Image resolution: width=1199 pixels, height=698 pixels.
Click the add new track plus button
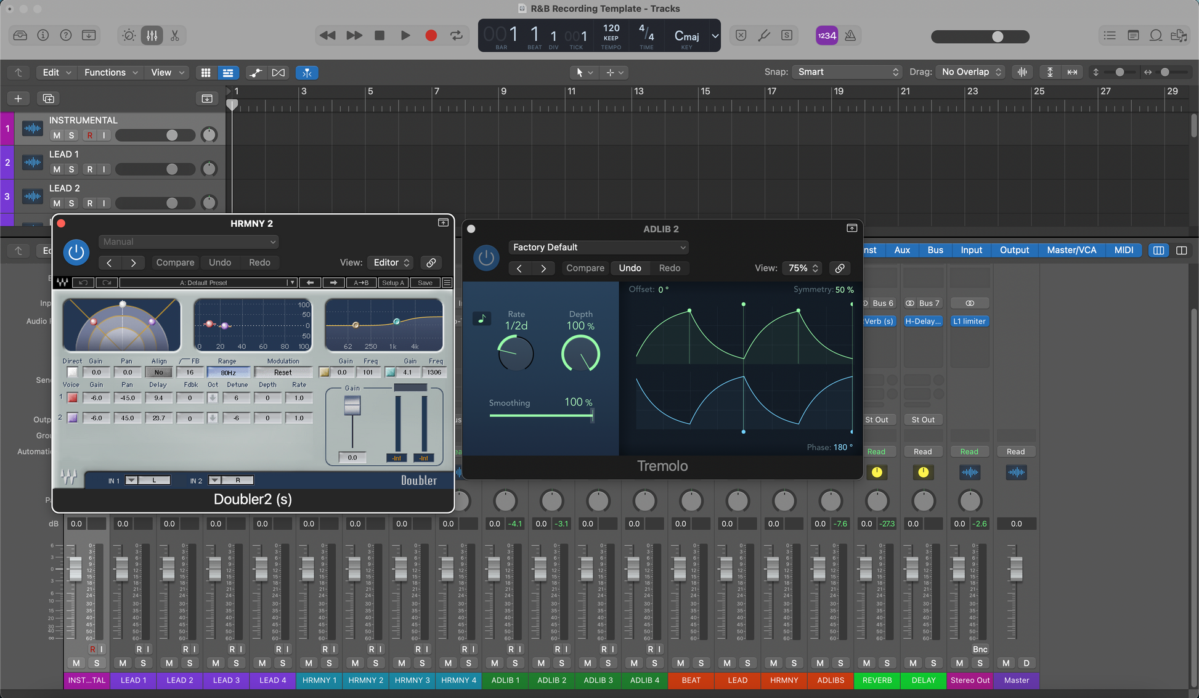pos(18,99)
